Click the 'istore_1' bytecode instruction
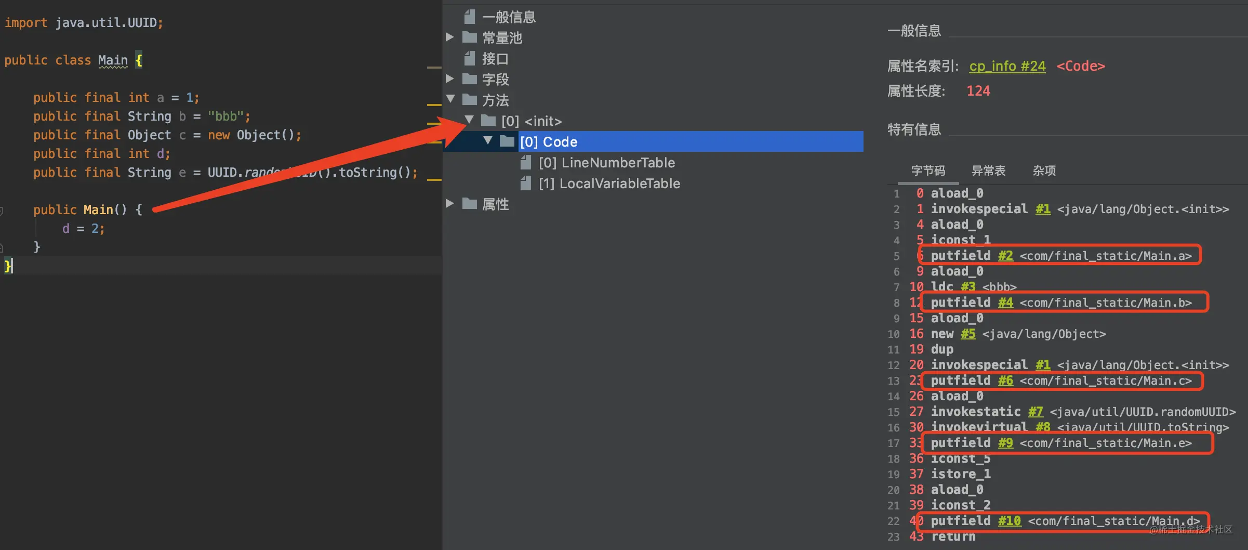 (961, 474)
